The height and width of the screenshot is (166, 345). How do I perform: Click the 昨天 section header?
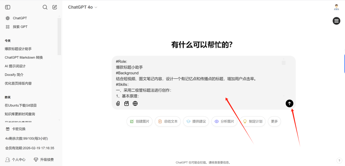pyautogui.click(x=8, y=97)
